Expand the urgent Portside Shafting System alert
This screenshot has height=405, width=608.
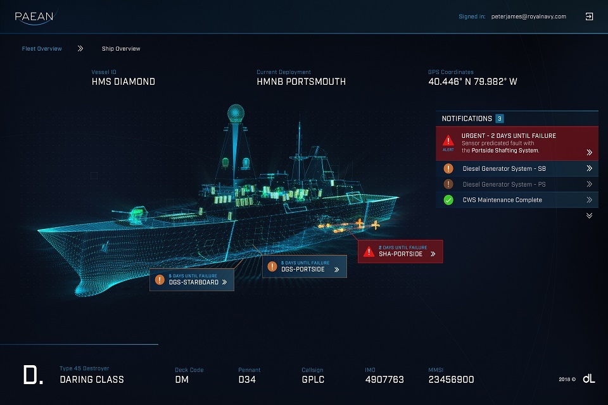pos(589,153)
